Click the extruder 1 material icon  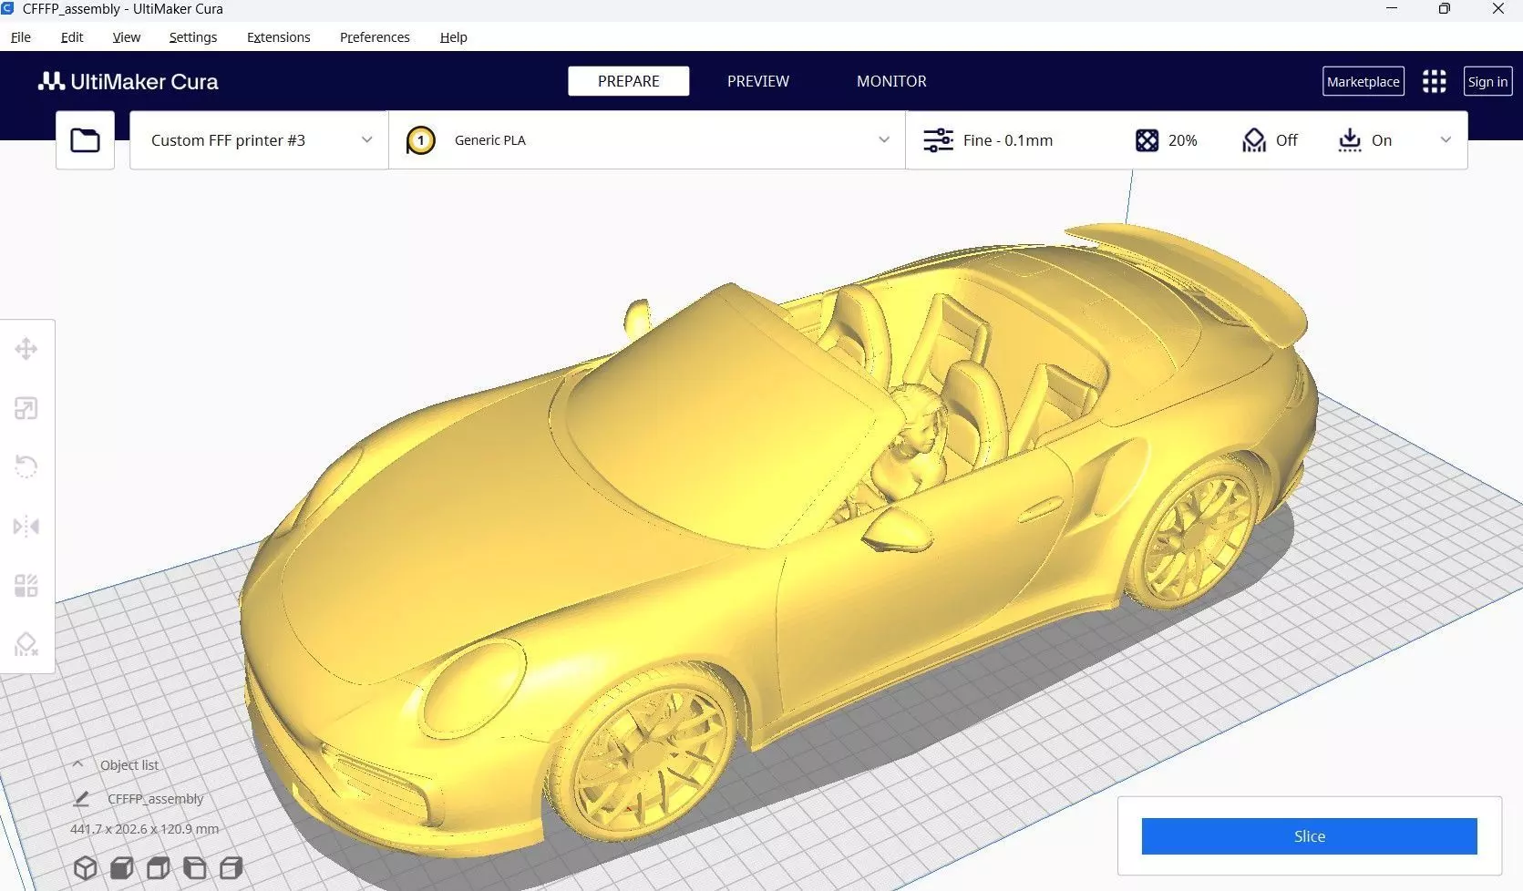[x=420, y=140]
